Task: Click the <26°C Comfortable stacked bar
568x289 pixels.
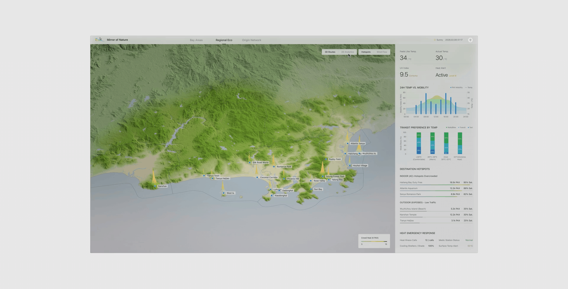Action: click(x=419, y=143)
